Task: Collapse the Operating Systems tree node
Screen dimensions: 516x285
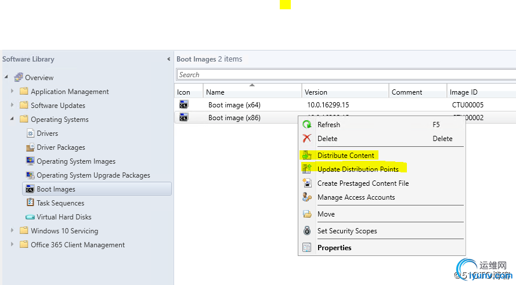Action: click(x=12, y=120)
